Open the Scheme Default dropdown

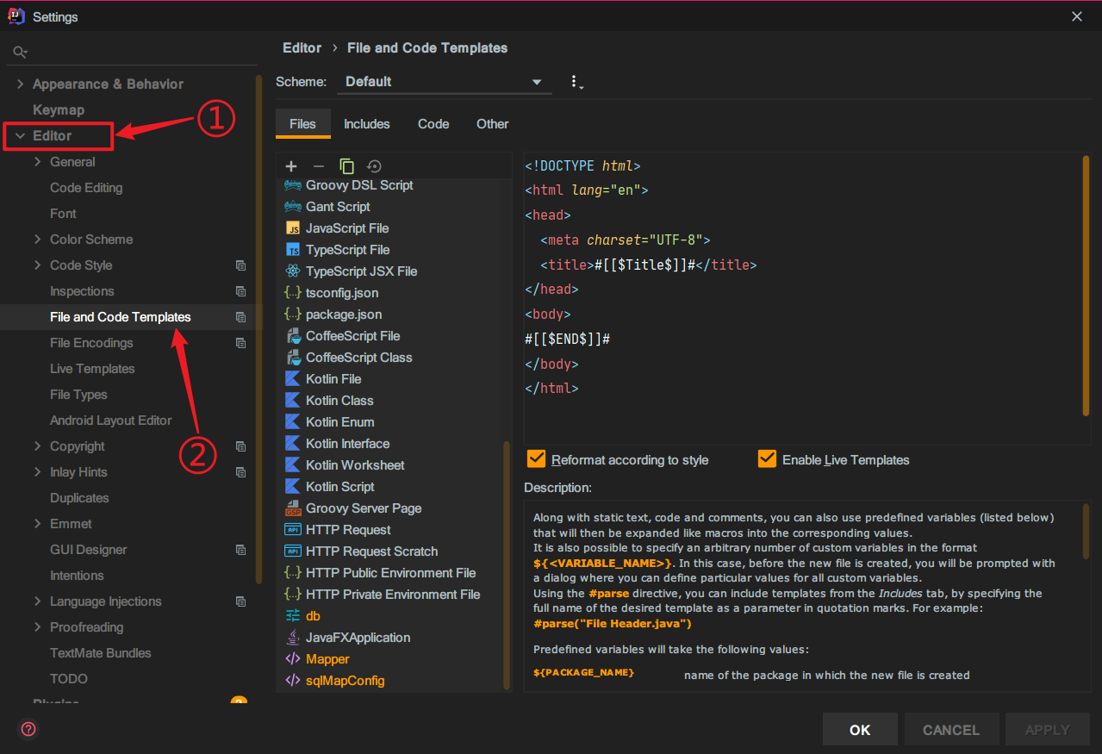tap(444, 82)
